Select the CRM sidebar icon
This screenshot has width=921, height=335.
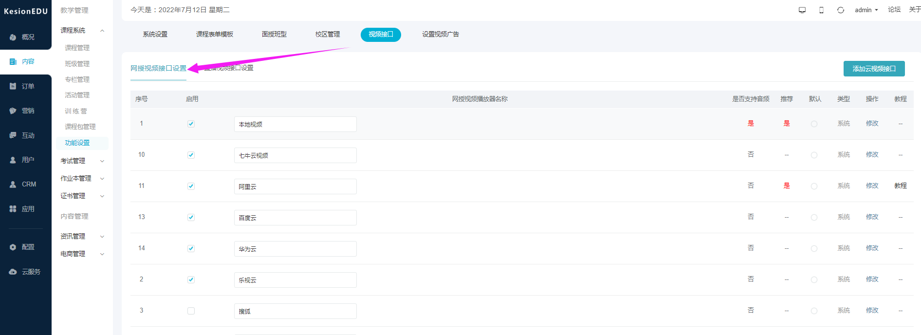tap(13, 185)
